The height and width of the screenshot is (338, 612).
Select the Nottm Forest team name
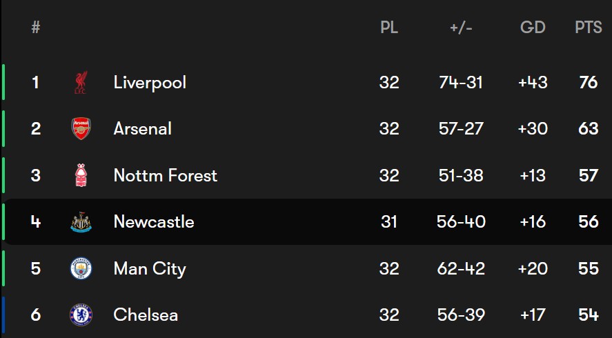(x=165, y=175)
